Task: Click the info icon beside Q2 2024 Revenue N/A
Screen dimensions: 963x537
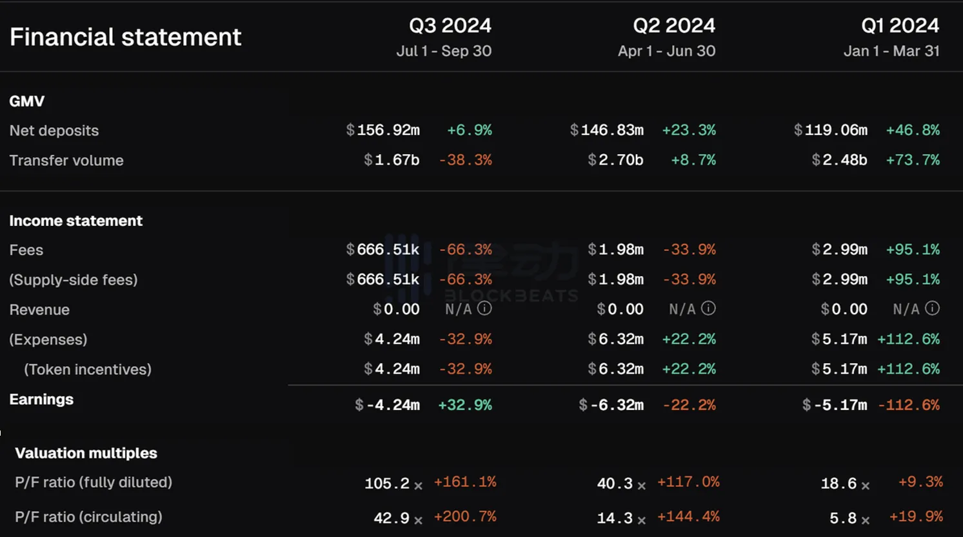Action: pyautogui.click(x=708, y=309)
